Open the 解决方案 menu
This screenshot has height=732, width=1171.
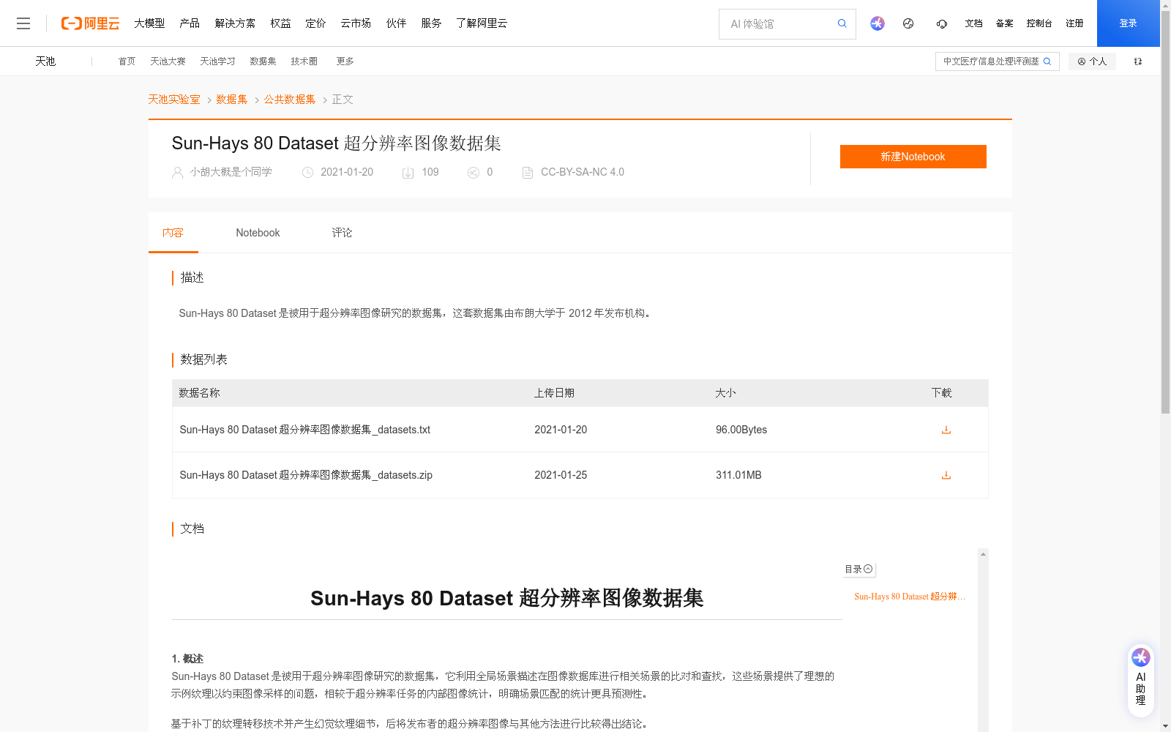click(235, 23)
